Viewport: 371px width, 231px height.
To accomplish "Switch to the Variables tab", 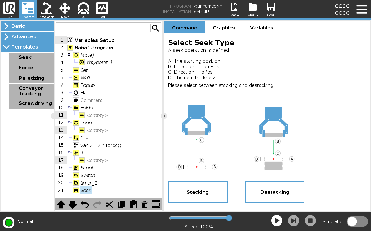I will (x=261, y=28).
